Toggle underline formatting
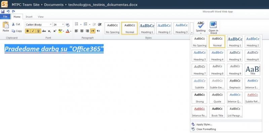The width and height of the screenshot is (269, 133). (x=38, y=31)
